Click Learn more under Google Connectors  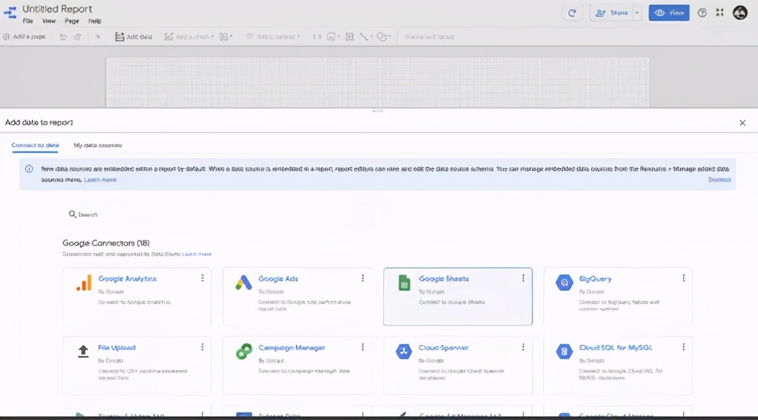point(197,254)
